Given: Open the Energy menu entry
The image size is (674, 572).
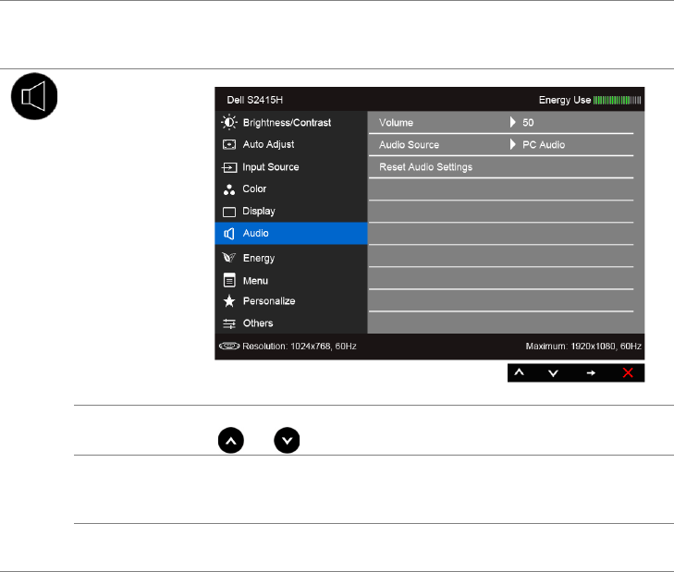Looking at the screenshot, I should tap(291, 258).
